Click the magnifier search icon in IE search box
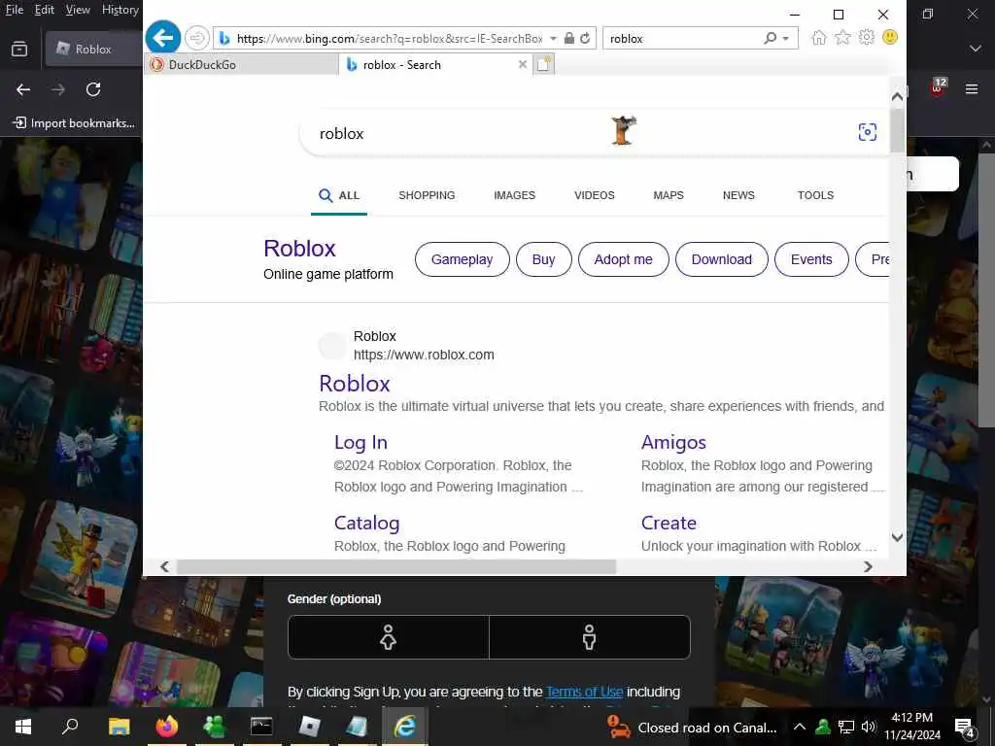This screenshot has width=995, height=746. 770,38
